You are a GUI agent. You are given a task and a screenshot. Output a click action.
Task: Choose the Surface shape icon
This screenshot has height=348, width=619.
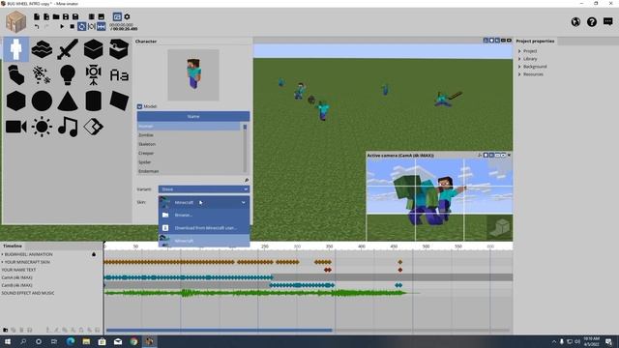(119, 101)
